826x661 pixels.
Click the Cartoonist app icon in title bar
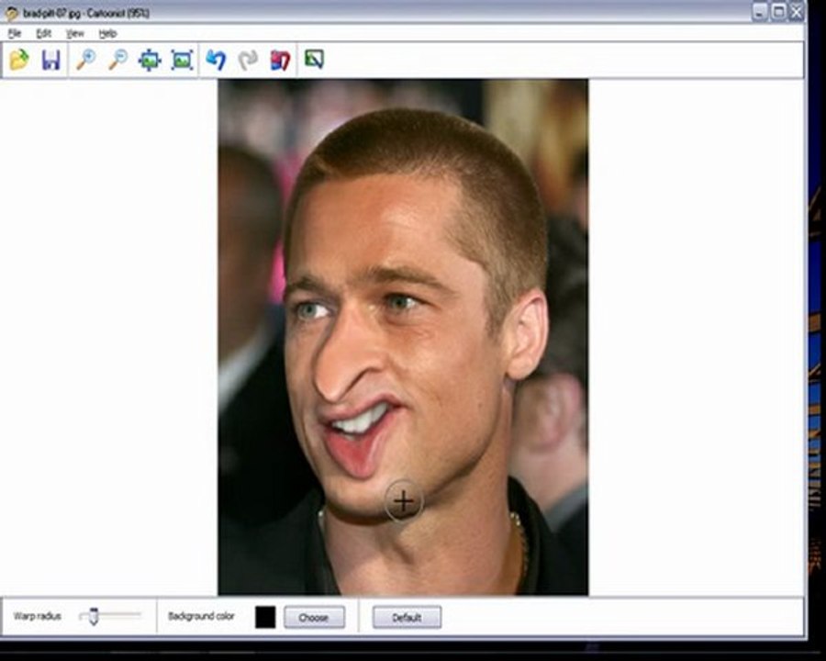click(x=12, y=14)
